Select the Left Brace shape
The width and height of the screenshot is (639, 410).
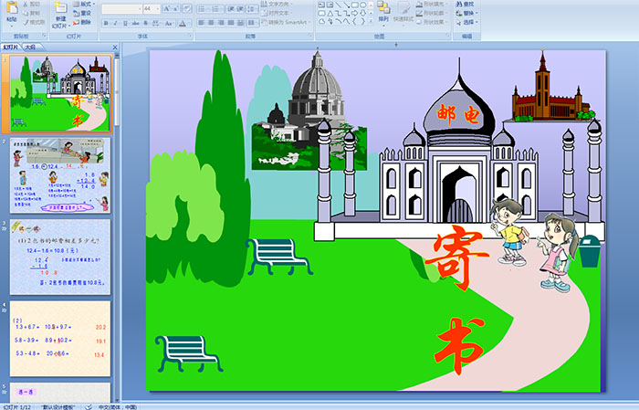(x=354, y=21)
